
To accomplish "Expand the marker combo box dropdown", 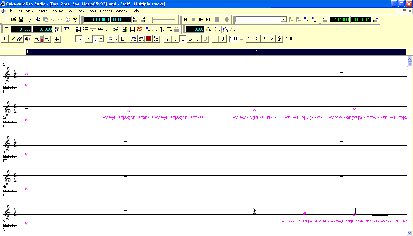I will coord(284,19).
